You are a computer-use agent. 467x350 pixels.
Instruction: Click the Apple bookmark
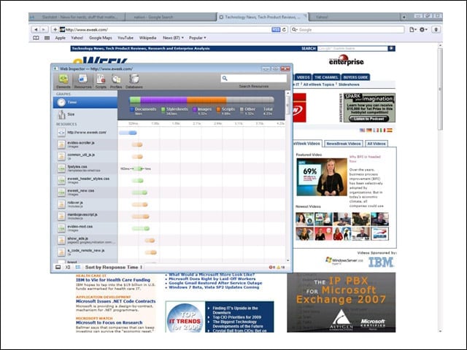[60, 38]
